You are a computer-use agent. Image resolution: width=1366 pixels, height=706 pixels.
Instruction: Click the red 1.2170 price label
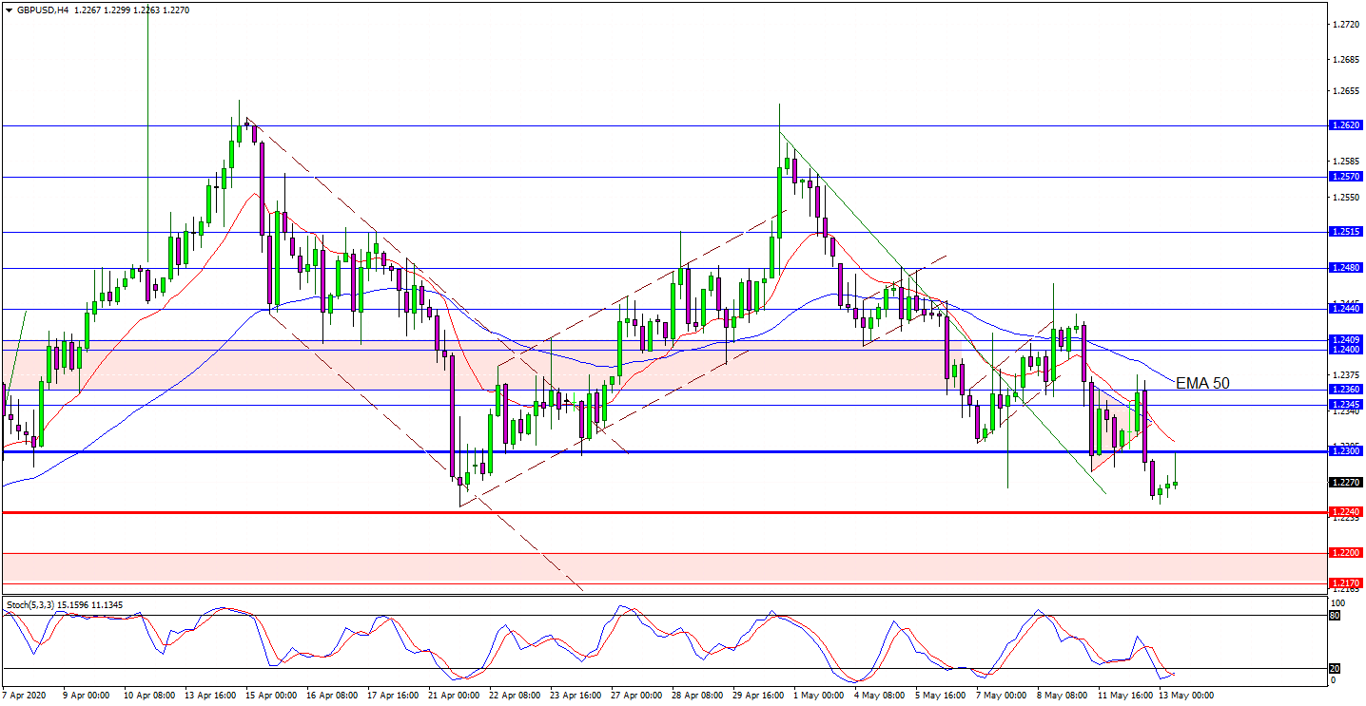click(1344, 583)
